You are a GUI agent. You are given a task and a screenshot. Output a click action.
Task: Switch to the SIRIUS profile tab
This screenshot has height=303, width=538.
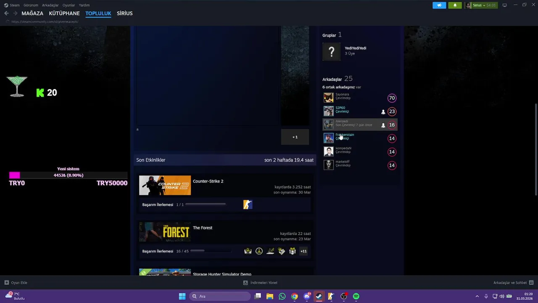coord(124,13)
